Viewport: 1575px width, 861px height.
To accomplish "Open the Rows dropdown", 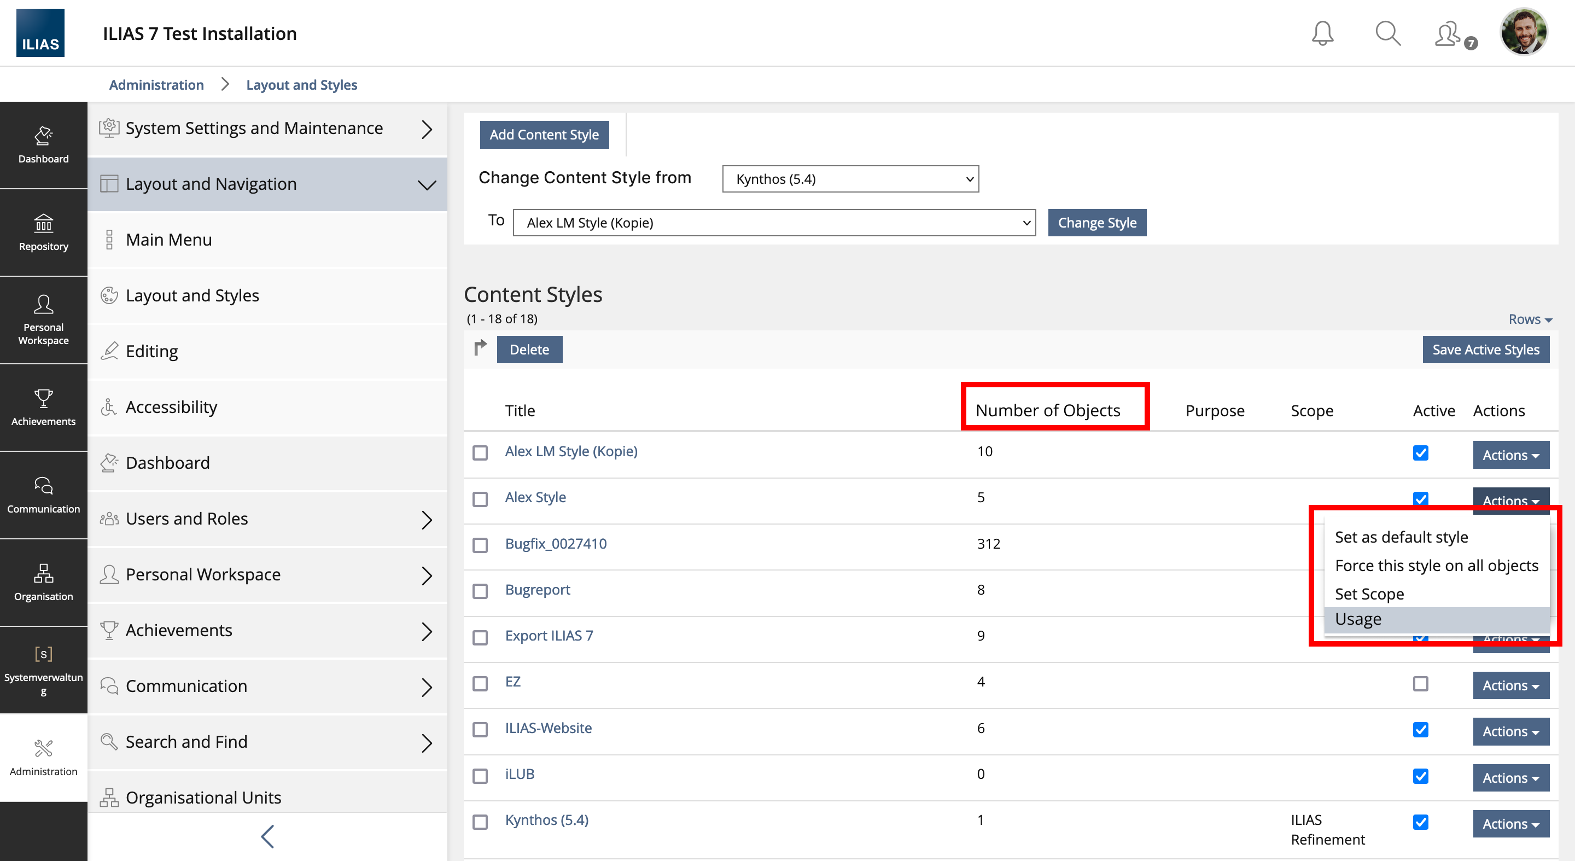I will click(1530, 319).
